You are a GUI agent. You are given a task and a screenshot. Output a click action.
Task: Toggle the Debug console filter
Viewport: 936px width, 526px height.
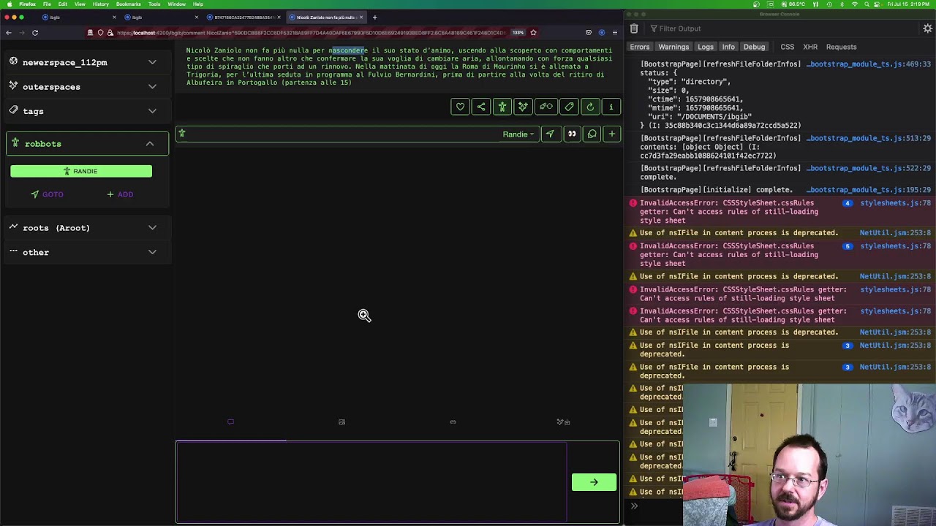754,47
